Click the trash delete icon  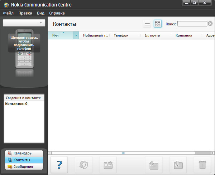click(202, 165)
